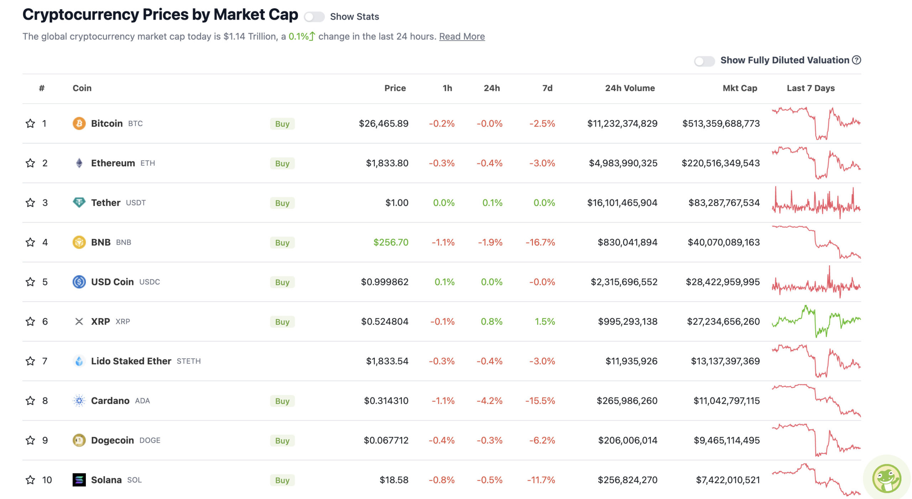Sort by 7d change column header
The height and width of the screenshot is (499, 912).
(547, 88)
